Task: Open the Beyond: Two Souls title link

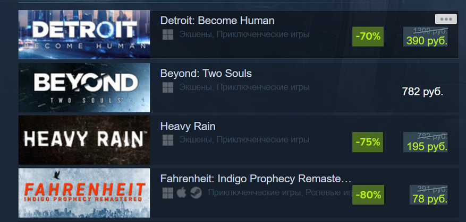Action: click(x=206, y=73)
